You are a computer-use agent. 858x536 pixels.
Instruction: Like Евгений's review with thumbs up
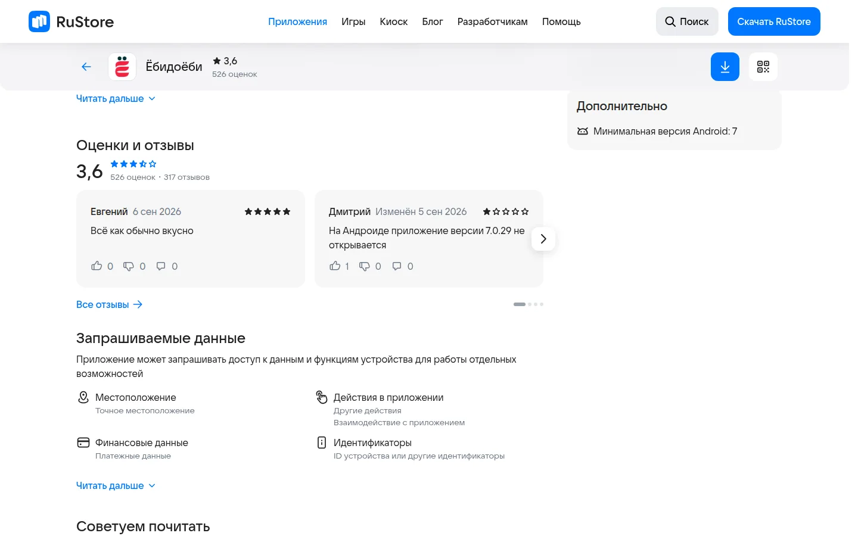point(97,266)
